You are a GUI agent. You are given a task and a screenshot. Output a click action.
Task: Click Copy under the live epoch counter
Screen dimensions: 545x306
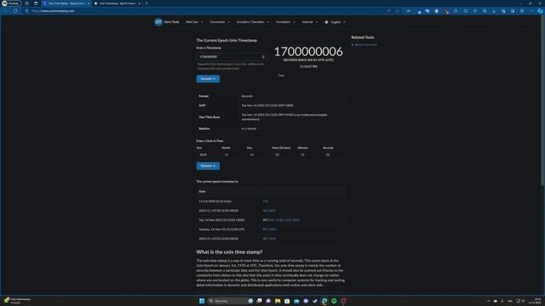tap(281, 76)
